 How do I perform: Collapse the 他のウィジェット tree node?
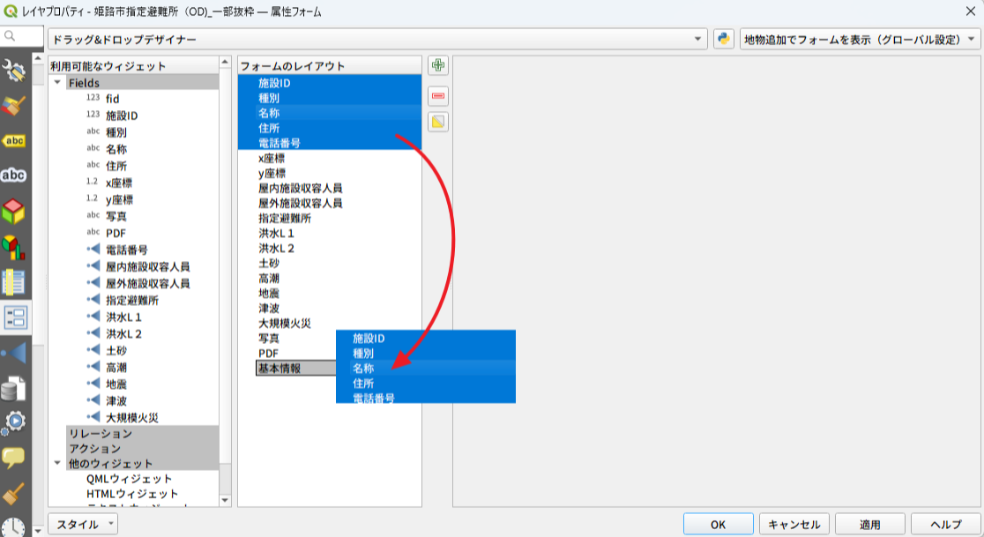58,464
